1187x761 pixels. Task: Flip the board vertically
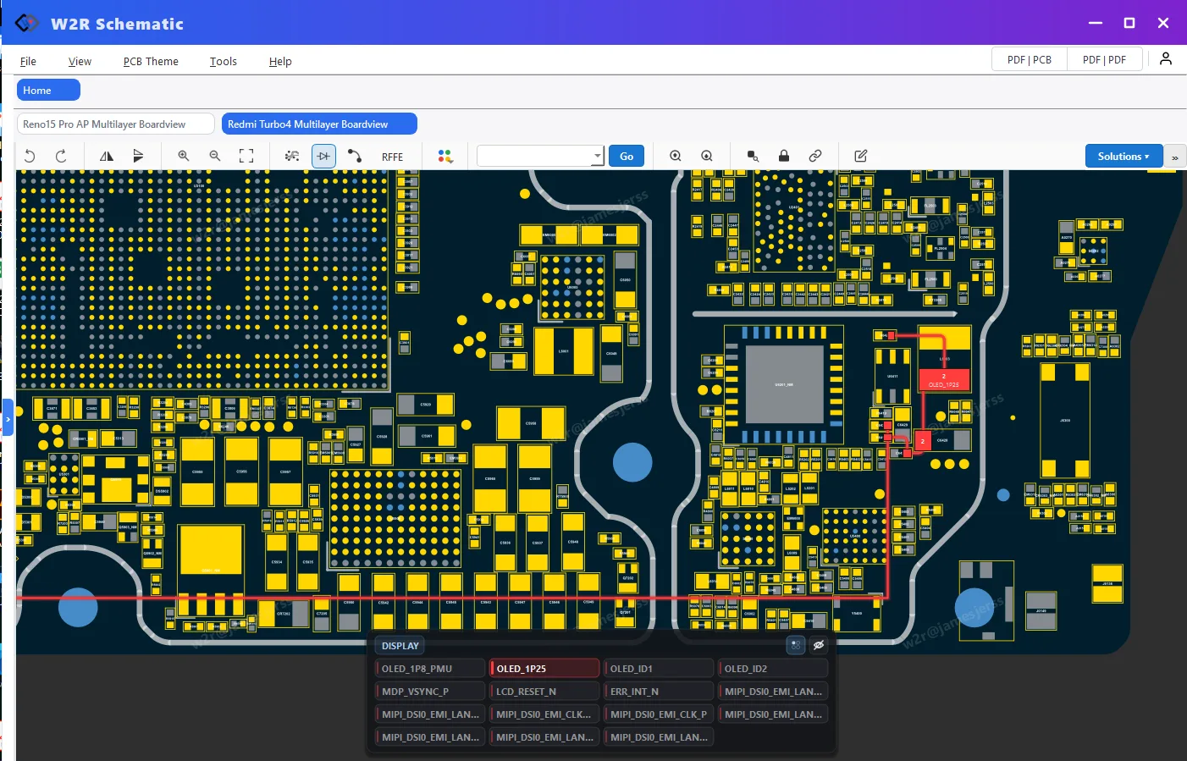[138, 156]
